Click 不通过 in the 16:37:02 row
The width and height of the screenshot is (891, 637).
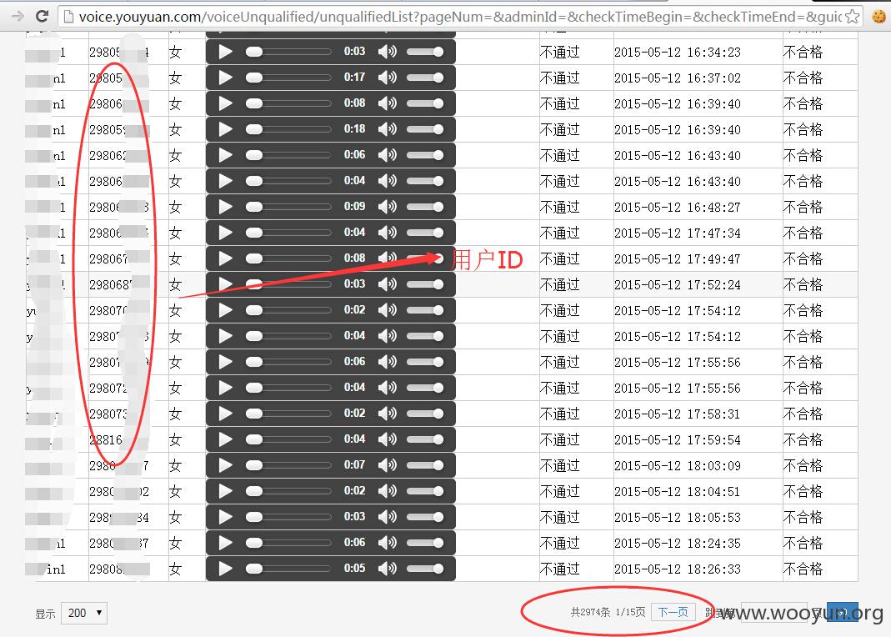(560, 78)
